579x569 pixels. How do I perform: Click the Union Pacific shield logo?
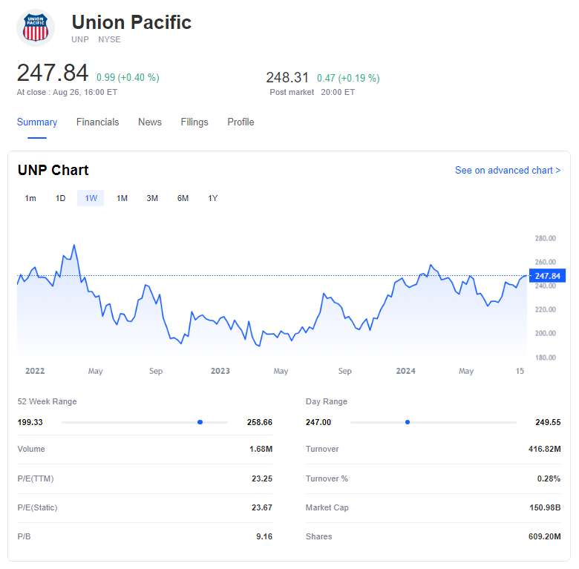(36, 28)
